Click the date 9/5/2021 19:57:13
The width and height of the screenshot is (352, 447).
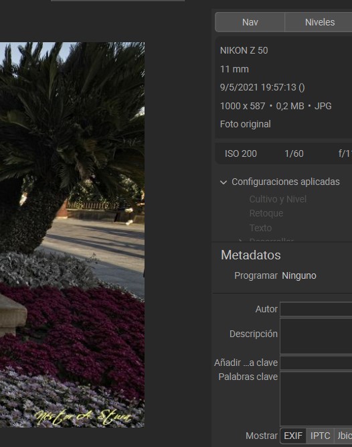coord(262,87)
